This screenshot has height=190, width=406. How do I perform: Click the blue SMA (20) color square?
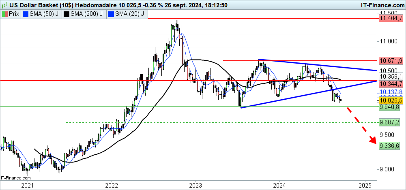(111, 14)
